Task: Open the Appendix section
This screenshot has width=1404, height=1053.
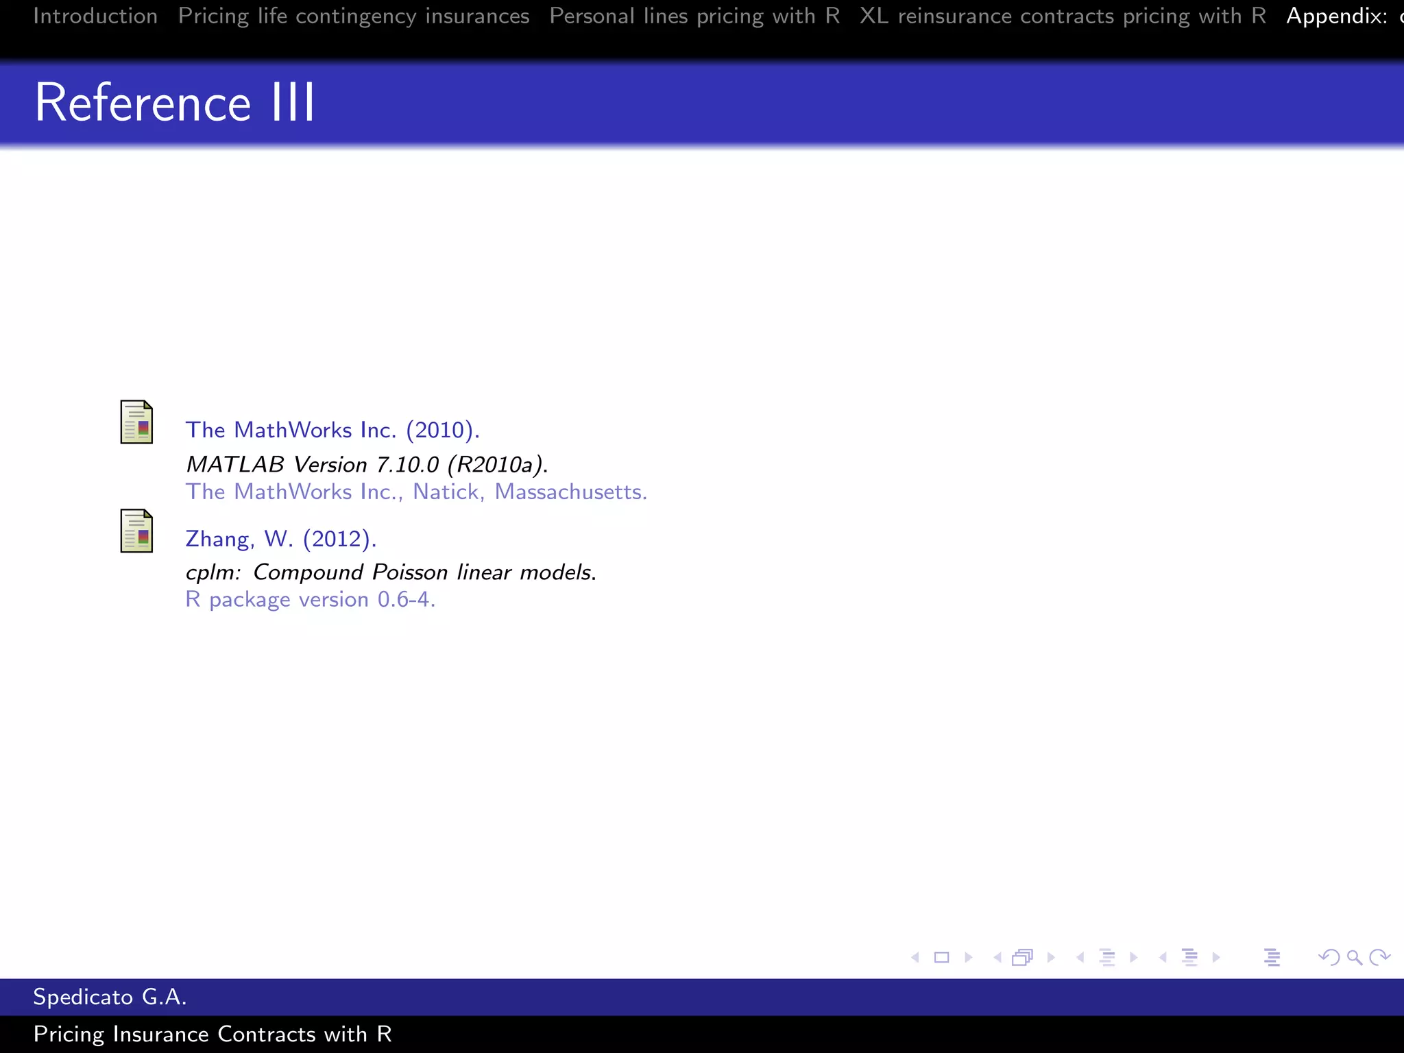Action: [x=1344, y=16]
